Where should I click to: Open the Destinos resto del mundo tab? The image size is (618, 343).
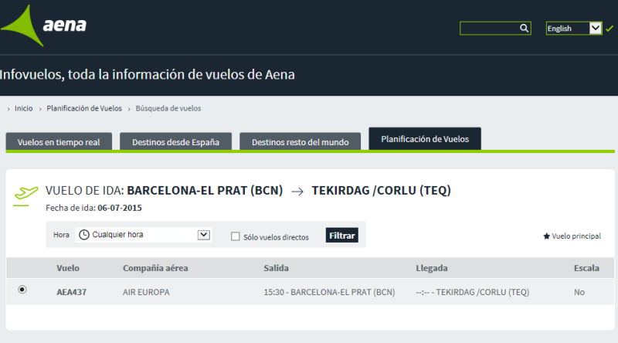300,142
